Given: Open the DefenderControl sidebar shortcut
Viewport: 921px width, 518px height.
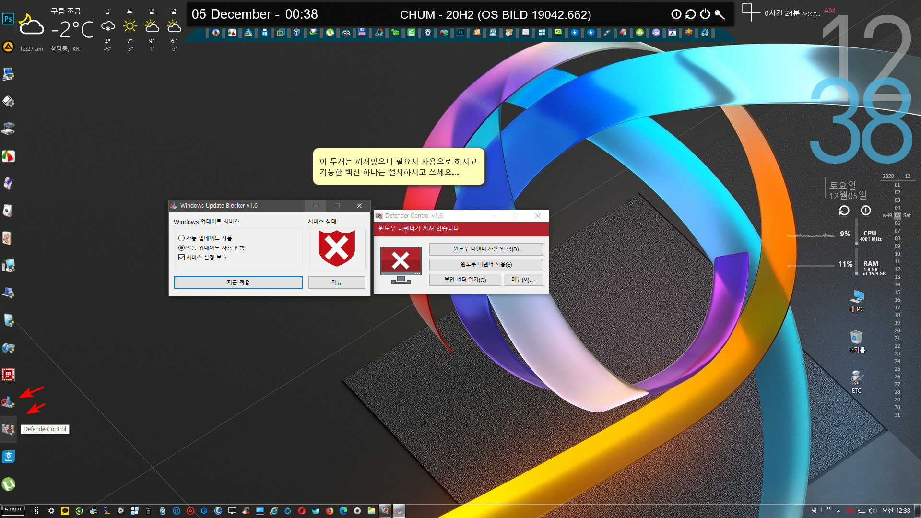Looking at the screenshot, I should 8,429.
